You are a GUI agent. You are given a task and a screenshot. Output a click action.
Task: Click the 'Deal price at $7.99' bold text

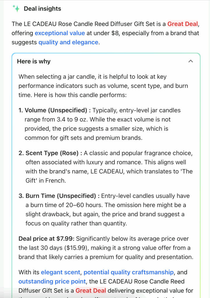pyautogui.click(x=47, y=239)
